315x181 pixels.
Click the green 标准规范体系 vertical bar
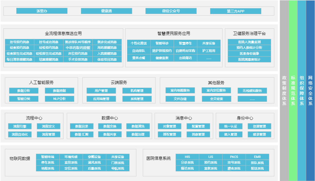(293, 90)
